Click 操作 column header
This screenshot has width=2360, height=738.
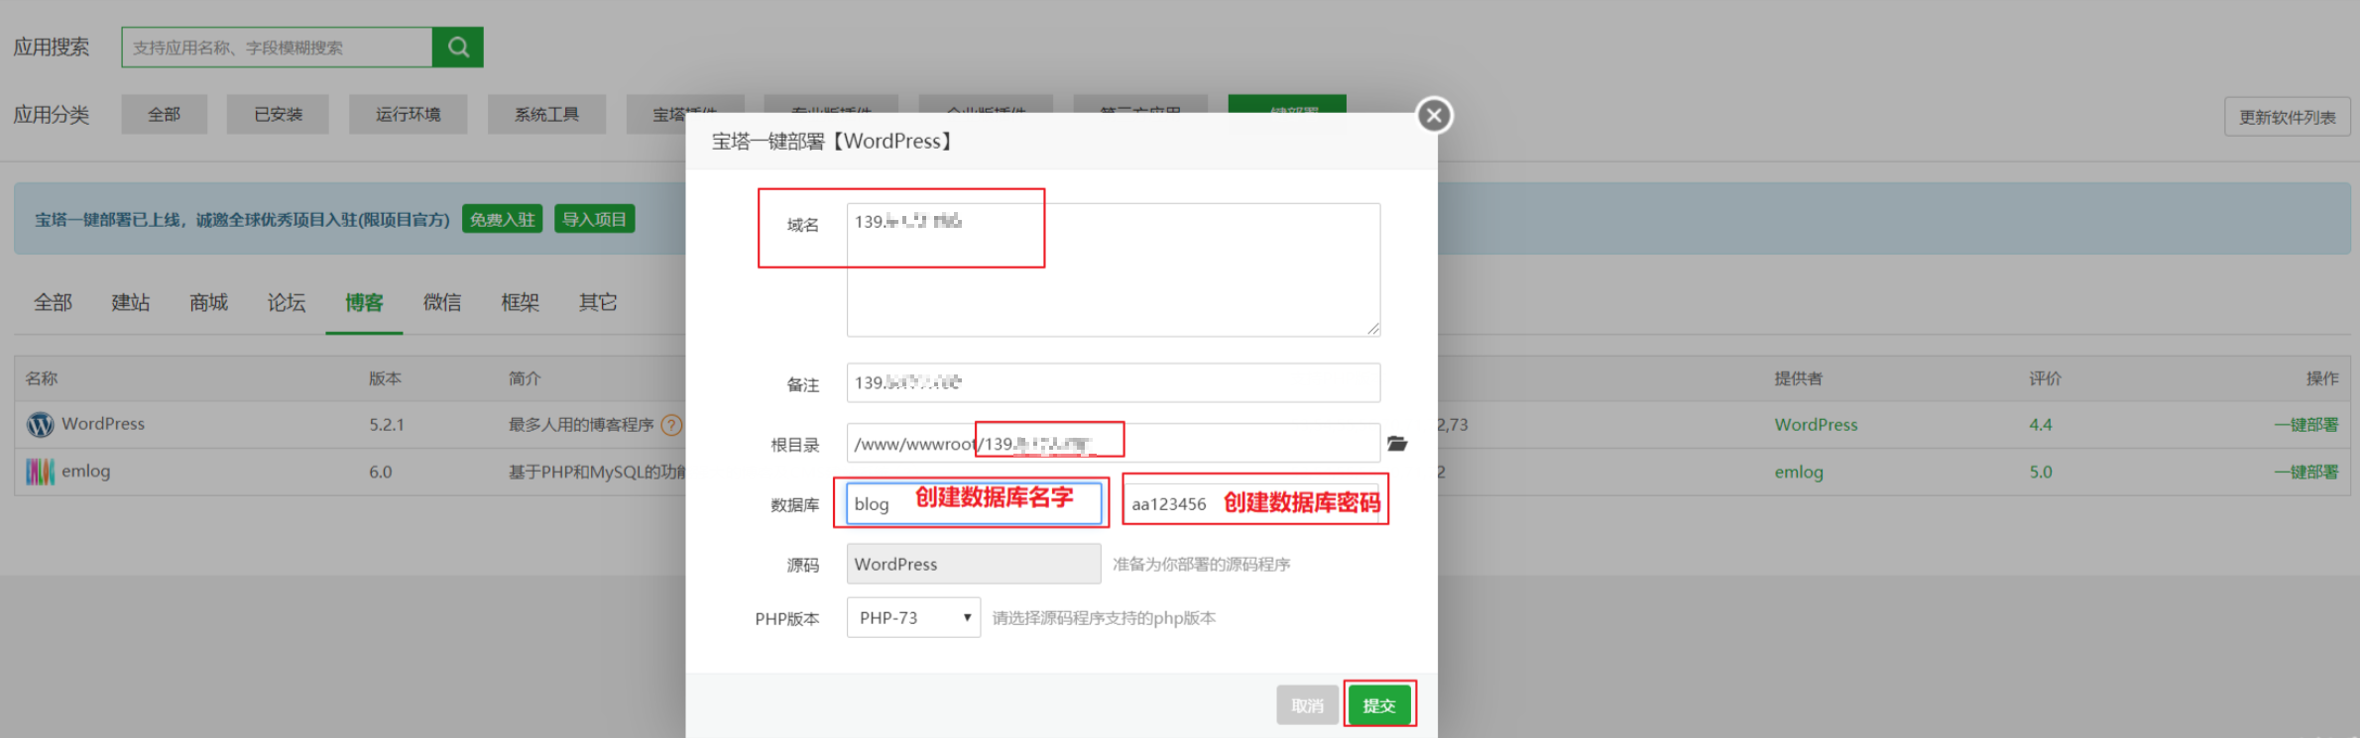(x=2322, y=377)
